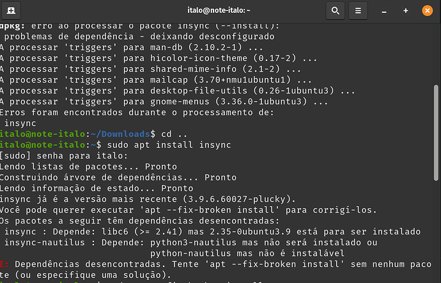The width and height of the screenshot is (441, 283).
Task: Click 'Lendo listas de pacotes... Pronto' line
Action: 88,166
